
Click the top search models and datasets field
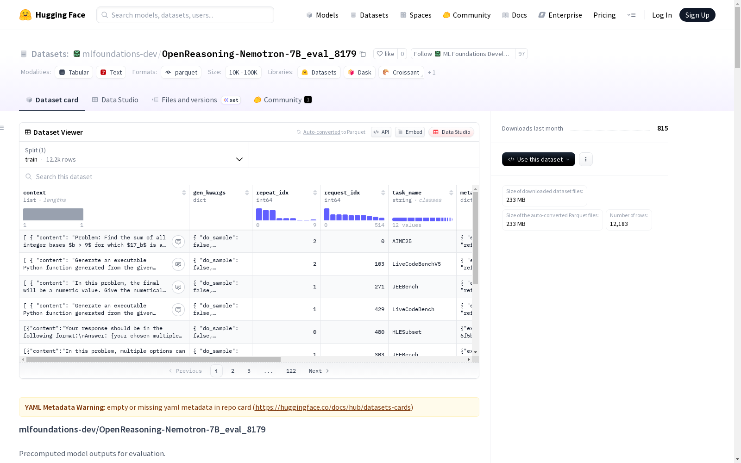(185, 15)
